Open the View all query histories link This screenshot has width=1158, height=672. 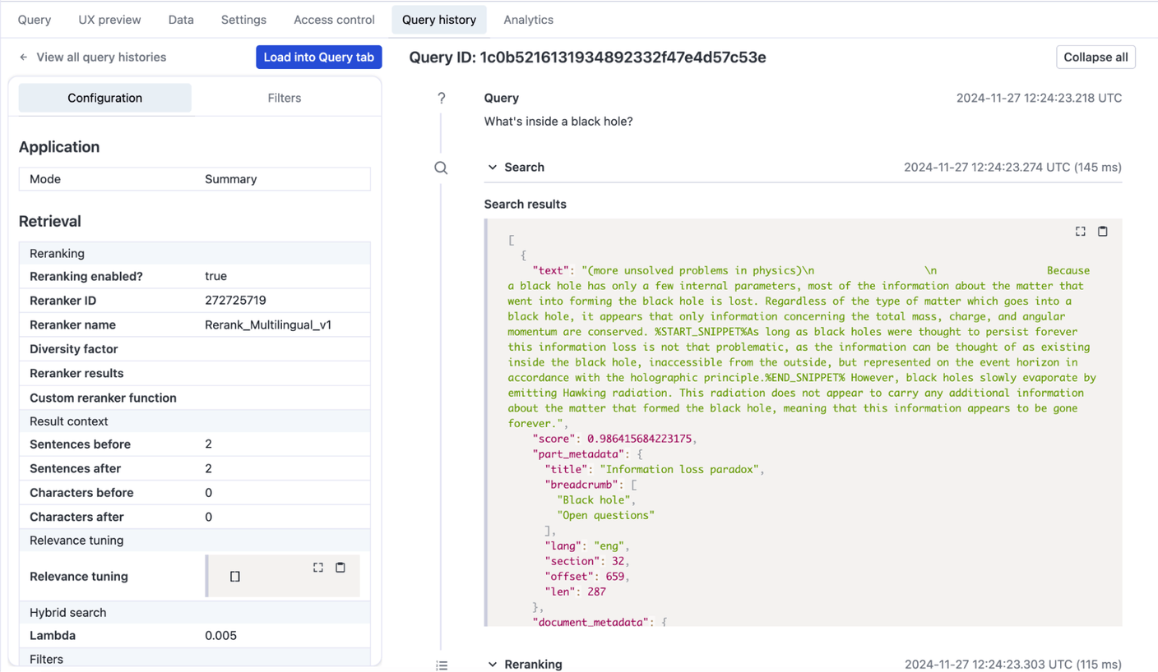tap(101, 58)
